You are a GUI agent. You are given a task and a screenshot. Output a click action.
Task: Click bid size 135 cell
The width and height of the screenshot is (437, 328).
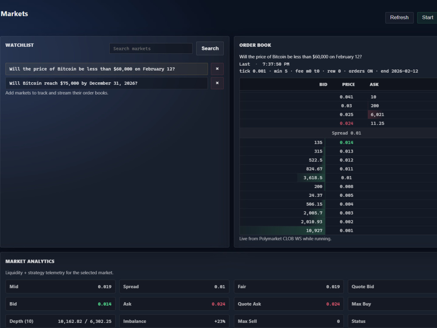[x=318, y=143]
